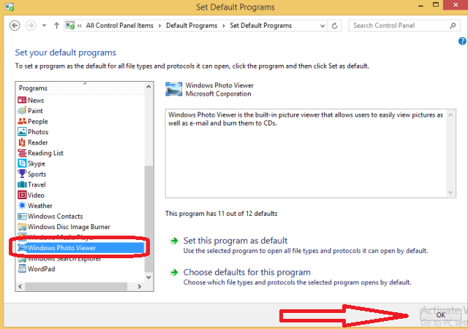Click the Windows Photo Viewer header icon
468x329 pixels.
174,89
